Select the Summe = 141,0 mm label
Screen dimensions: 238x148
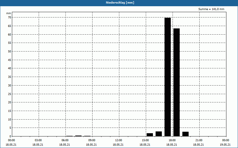(x=211, y=9)
